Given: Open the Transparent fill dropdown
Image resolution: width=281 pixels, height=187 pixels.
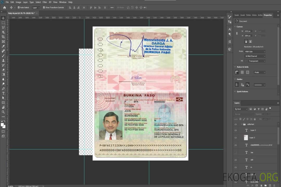Looking at the screenshot, I should tap(257, 61).
